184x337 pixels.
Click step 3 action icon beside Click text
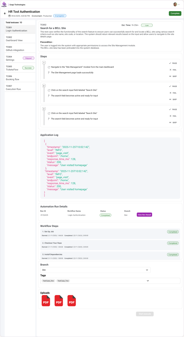coord(49,113)
